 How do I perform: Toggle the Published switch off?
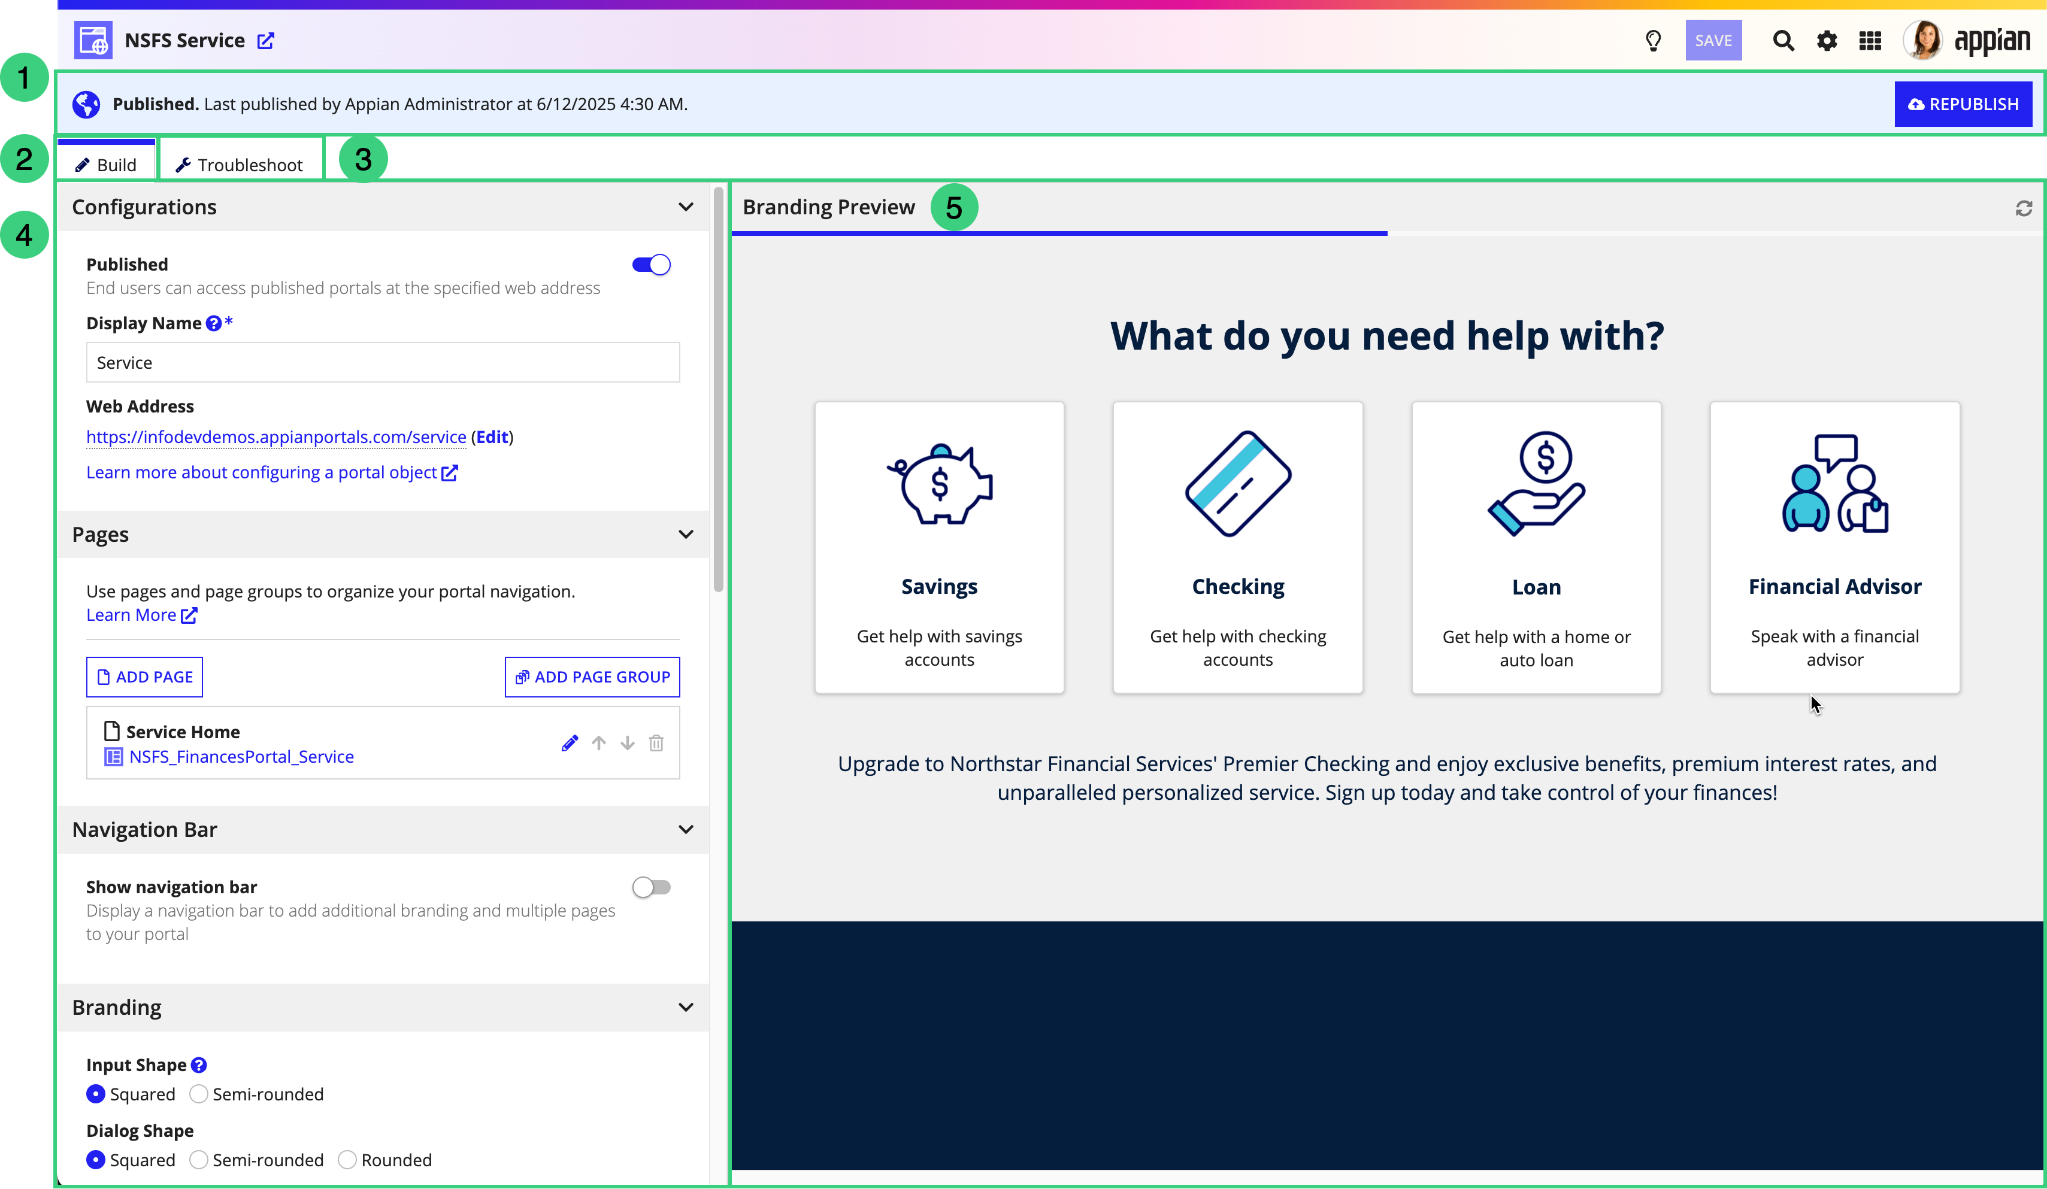click(652, 265)
